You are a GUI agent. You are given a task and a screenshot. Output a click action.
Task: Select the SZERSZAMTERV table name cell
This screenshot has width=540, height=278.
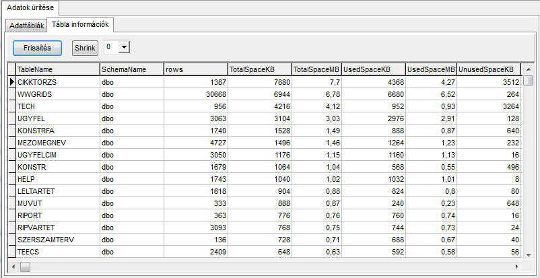[x=58, y=240]
